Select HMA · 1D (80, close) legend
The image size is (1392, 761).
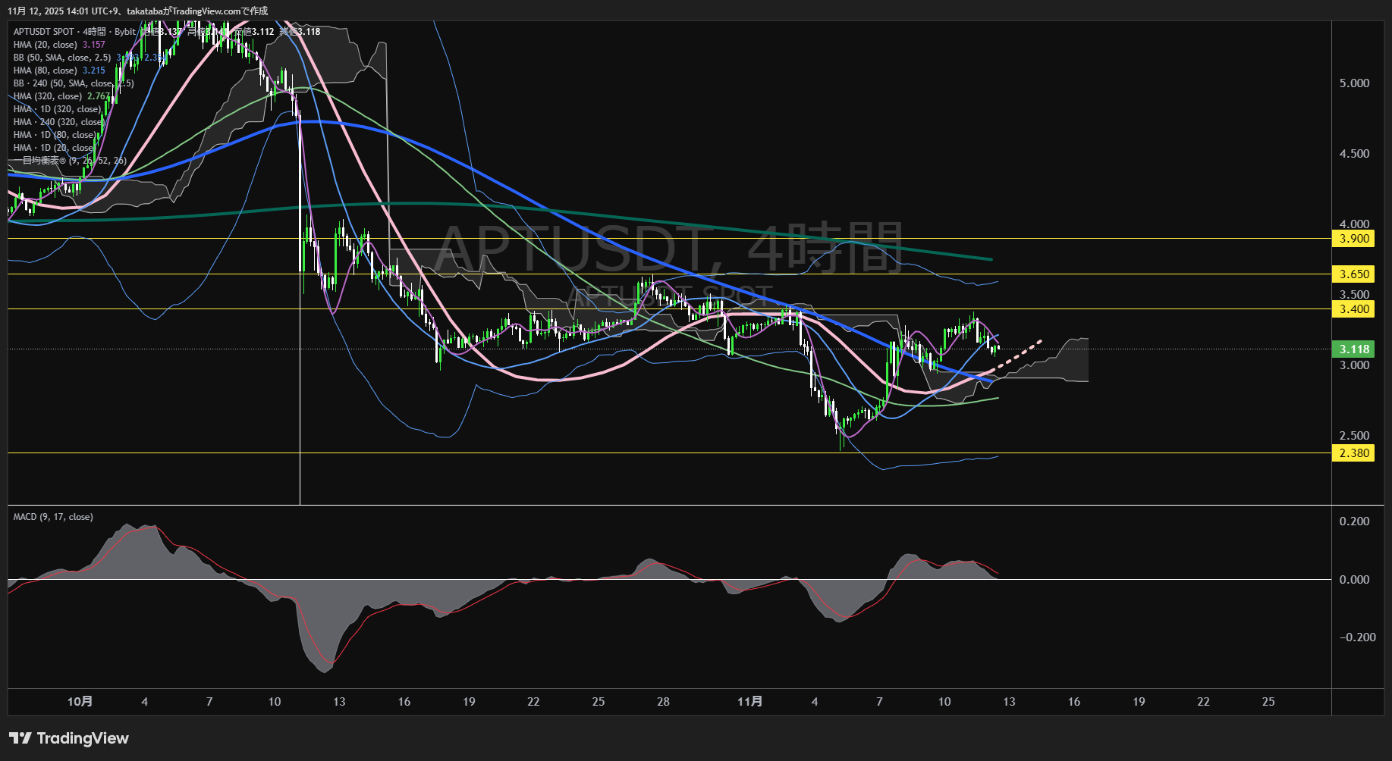tap(55, 135)
